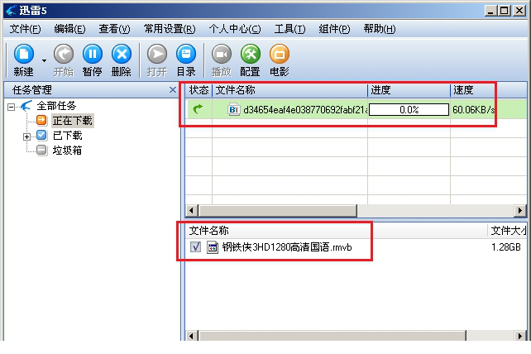Close the 迅雷5 window
This screenshot has width=531, height=354.
(x=519, y=11)
